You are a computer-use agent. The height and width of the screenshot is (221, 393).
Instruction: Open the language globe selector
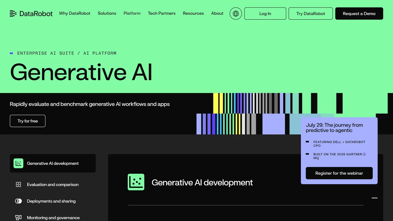[236, 14]
